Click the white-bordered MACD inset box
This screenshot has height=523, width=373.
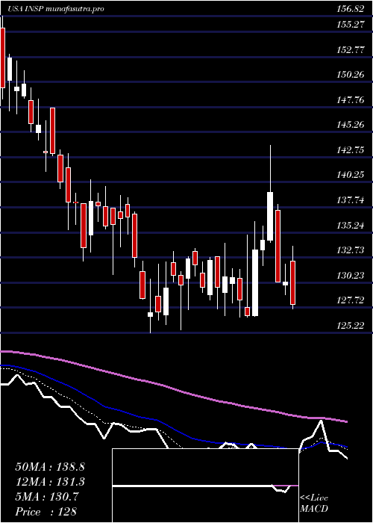click(x=205, y=486)
